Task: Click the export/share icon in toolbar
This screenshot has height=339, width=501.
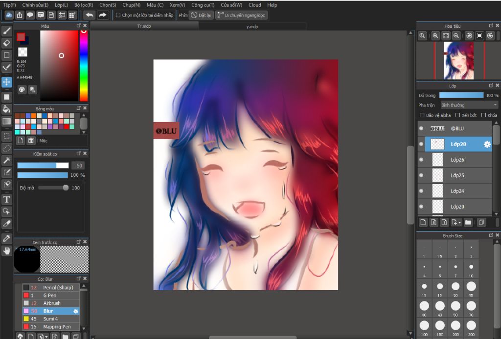Action: 20,15
